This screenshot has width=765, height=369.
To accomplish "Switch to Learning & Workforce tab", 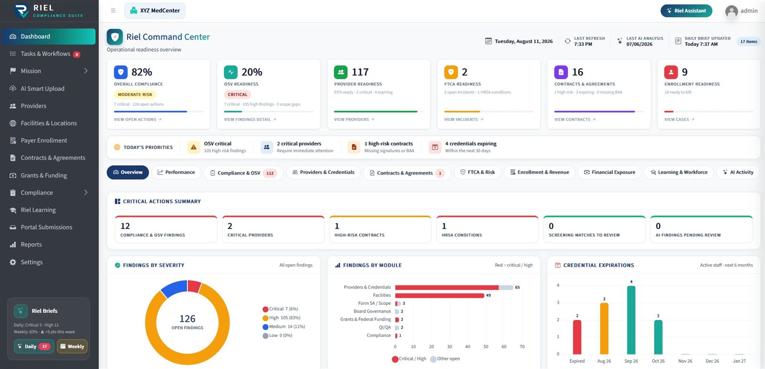I will coord(679,172).
